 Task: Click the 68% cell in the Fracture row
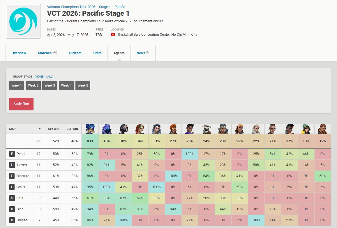[x=323, y=176]
